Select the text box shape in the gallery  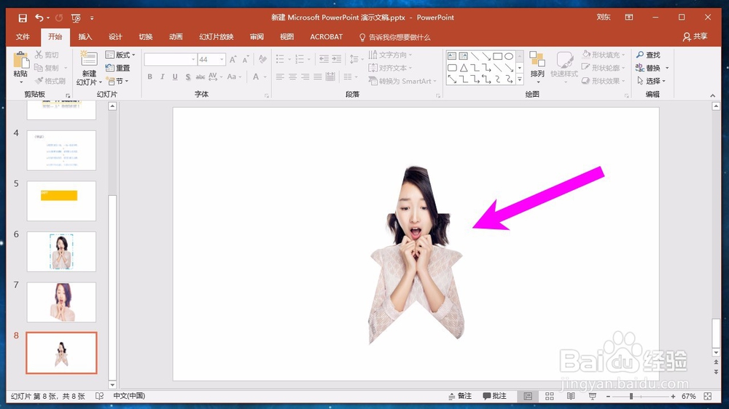(452, 56)
